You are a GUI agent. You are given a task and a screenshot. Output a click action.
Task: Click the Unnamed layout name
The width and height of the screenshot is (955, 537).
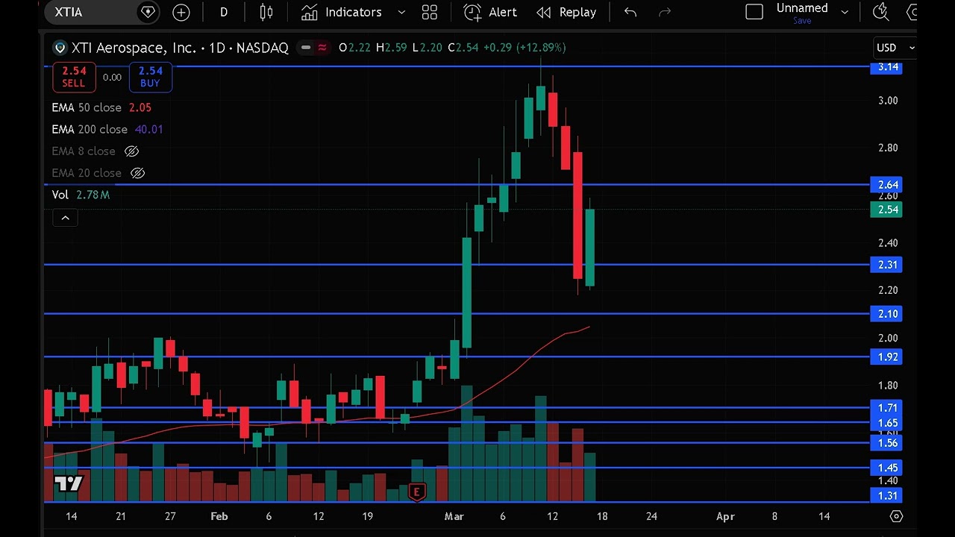point(802,8)
